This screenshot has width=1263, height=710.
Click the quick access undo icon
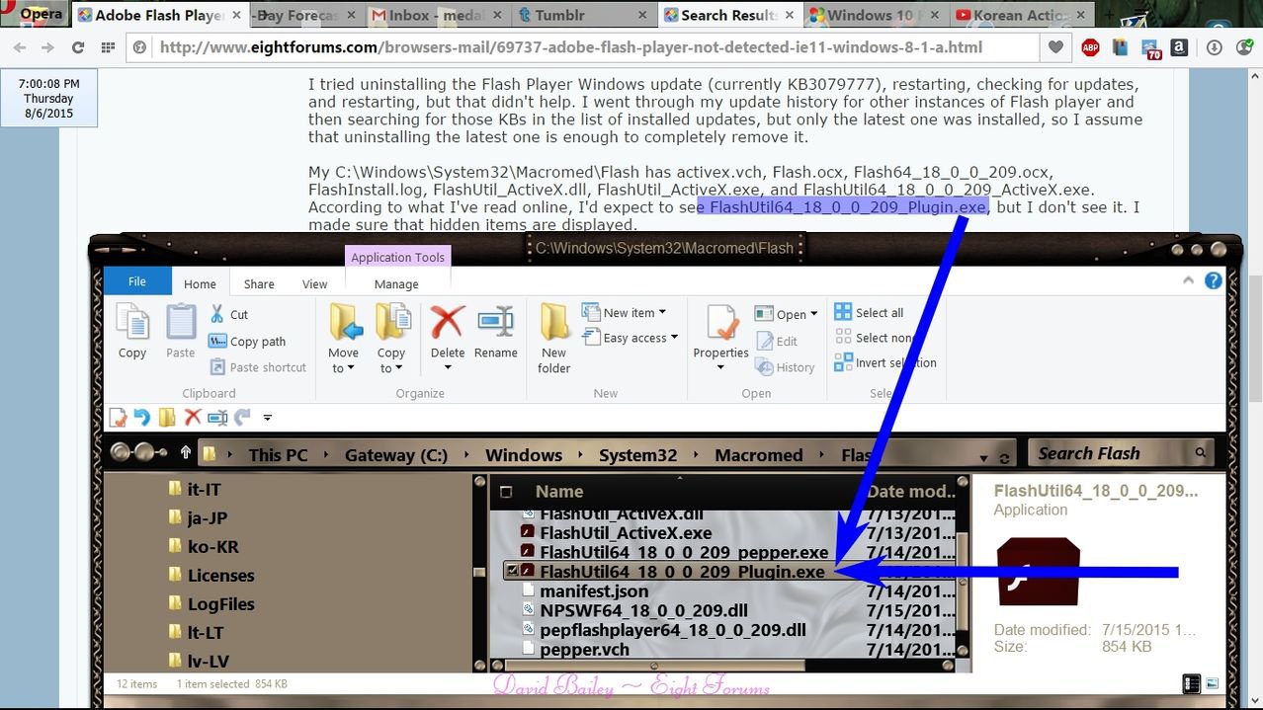tap(142, 417)
